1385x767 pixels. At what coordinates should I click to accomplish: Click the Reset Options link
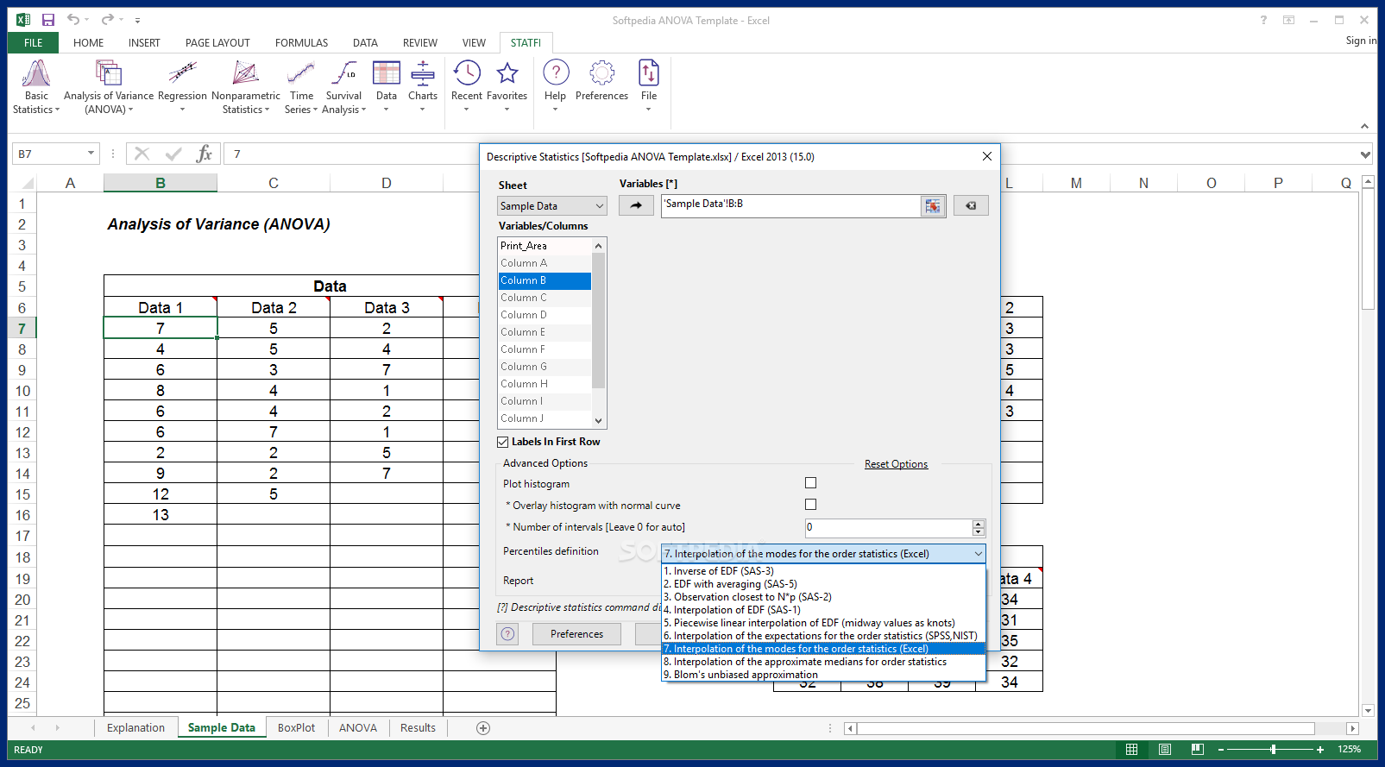click(x=896, y=464)
